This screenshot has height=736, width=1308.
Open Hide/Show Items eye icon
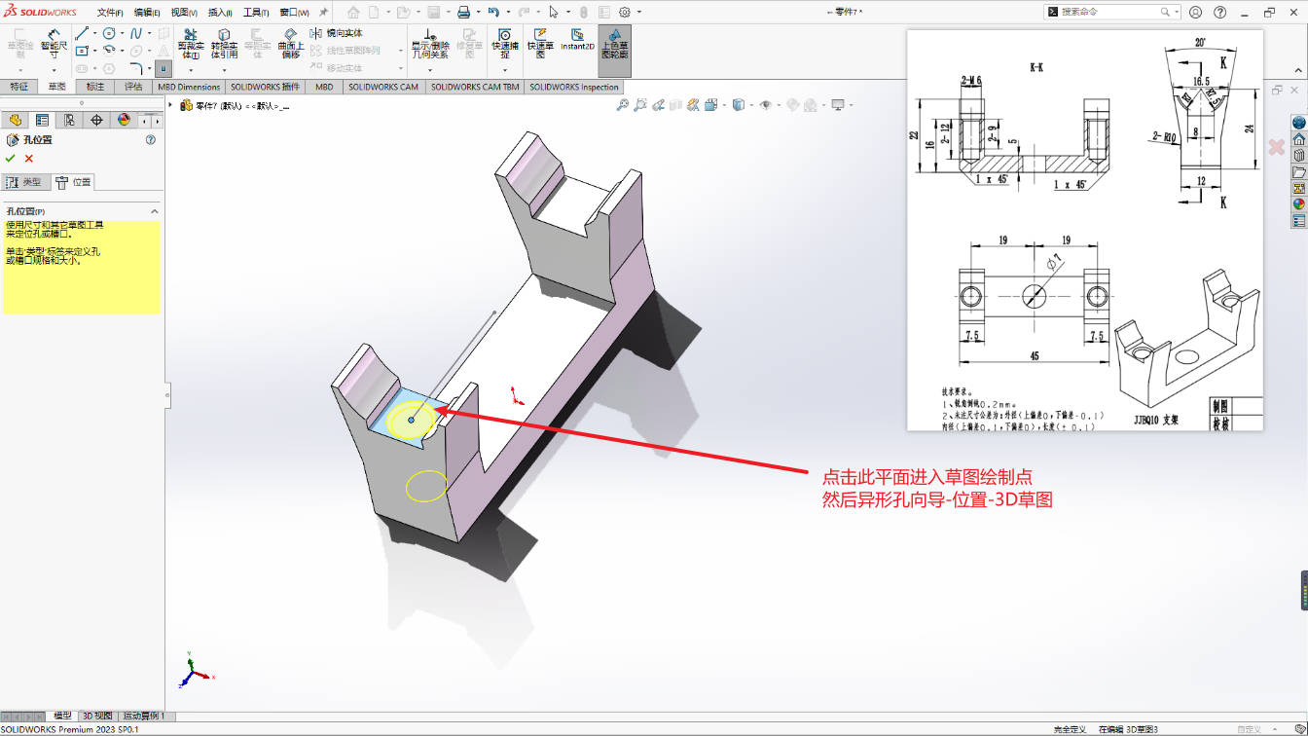[766, 105]
